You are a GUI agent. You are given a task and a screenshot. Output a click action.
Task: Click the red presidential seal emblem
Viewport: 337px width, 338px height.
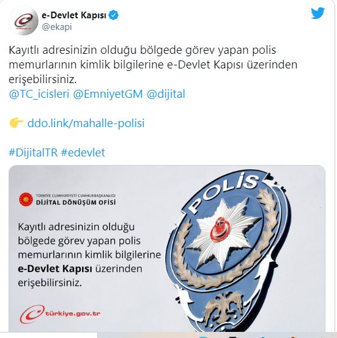[x=26, y=200]
